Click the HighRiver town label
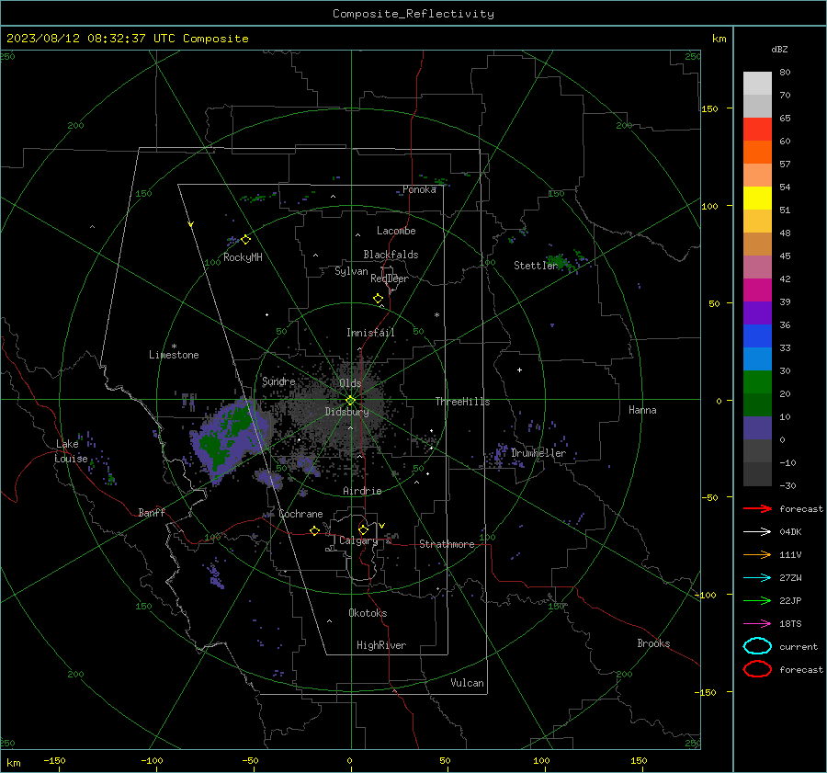Viewport: 827px width, 773px height. coord(381,645)
